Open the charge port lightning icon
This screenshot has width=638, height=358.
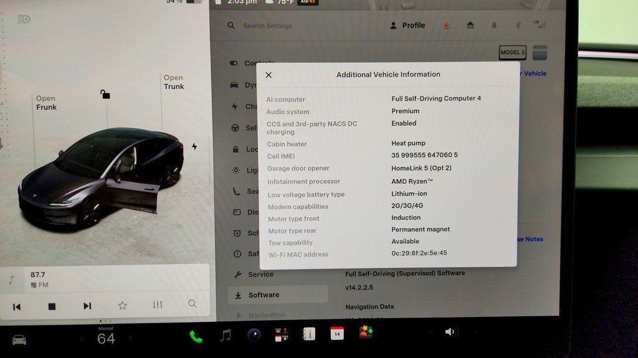(x=194, y=146)
